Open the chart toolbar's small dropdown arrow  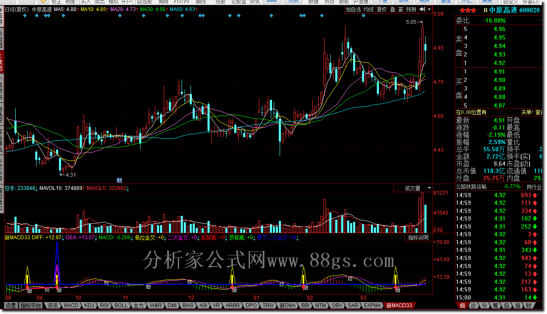[429, 9]
